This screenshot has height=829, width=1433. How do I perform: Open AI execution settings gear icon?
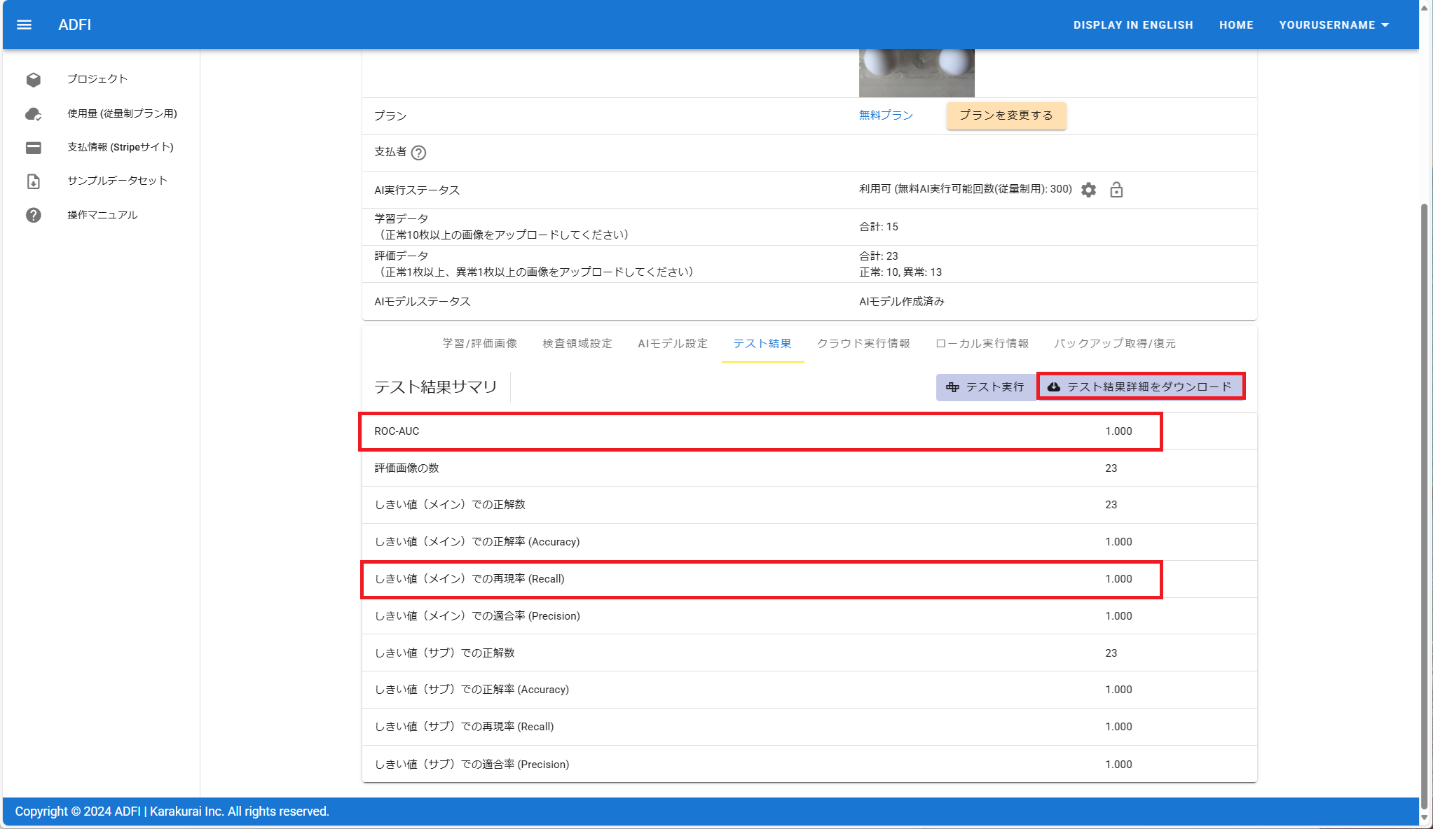pyautogui.click(x=1088, y=190)
